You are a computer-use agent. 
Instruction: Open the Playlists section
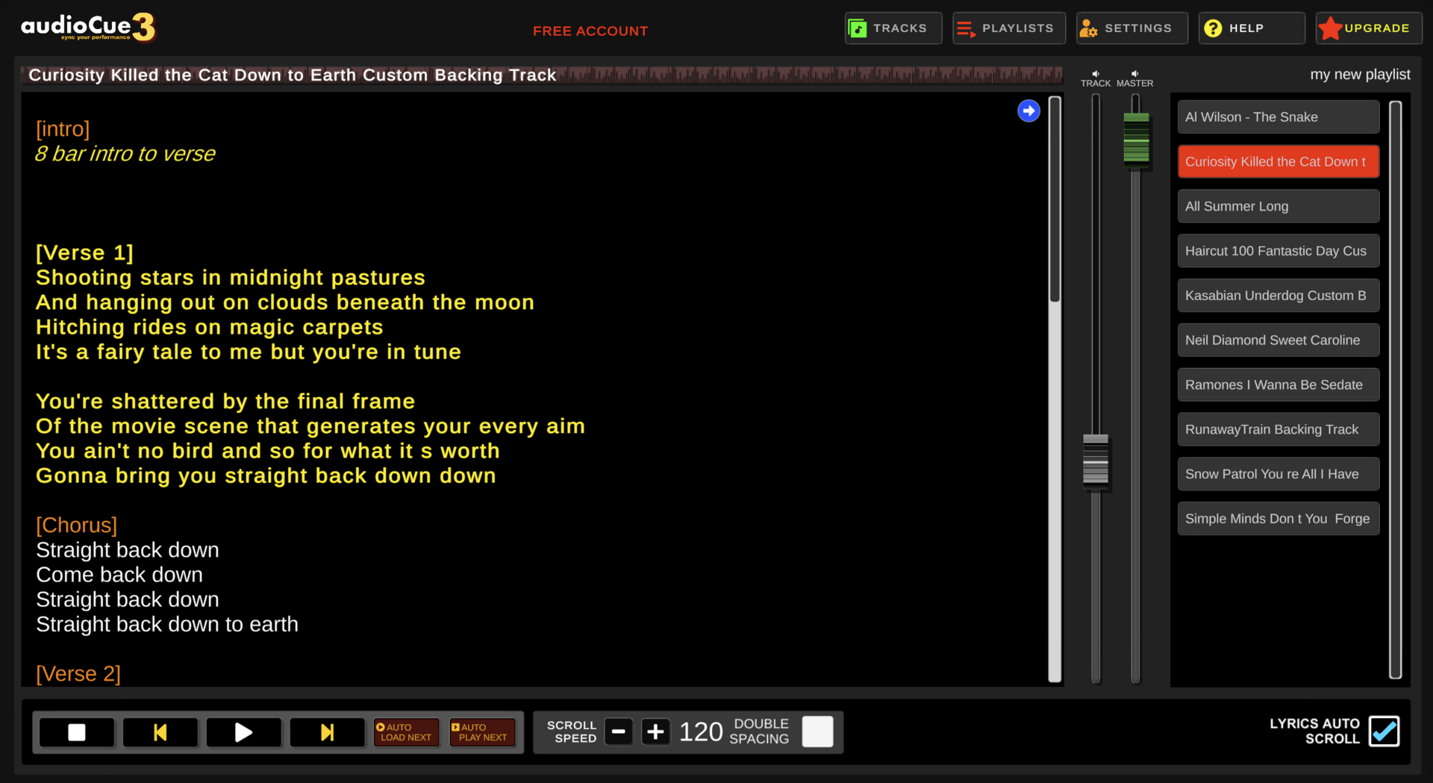[x=1008, y=28]
